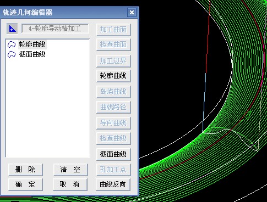Clear the list with 清空
267x202 pixels.
click(70, 170)
